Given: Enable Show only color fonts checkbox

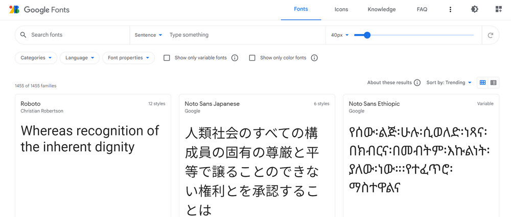Looking at the screenshot, I should 252,58.
